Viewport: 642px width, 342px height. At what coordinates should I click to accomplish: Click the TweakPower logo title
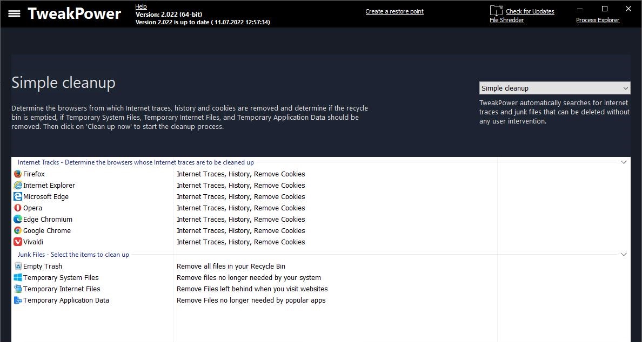(74, 13)
